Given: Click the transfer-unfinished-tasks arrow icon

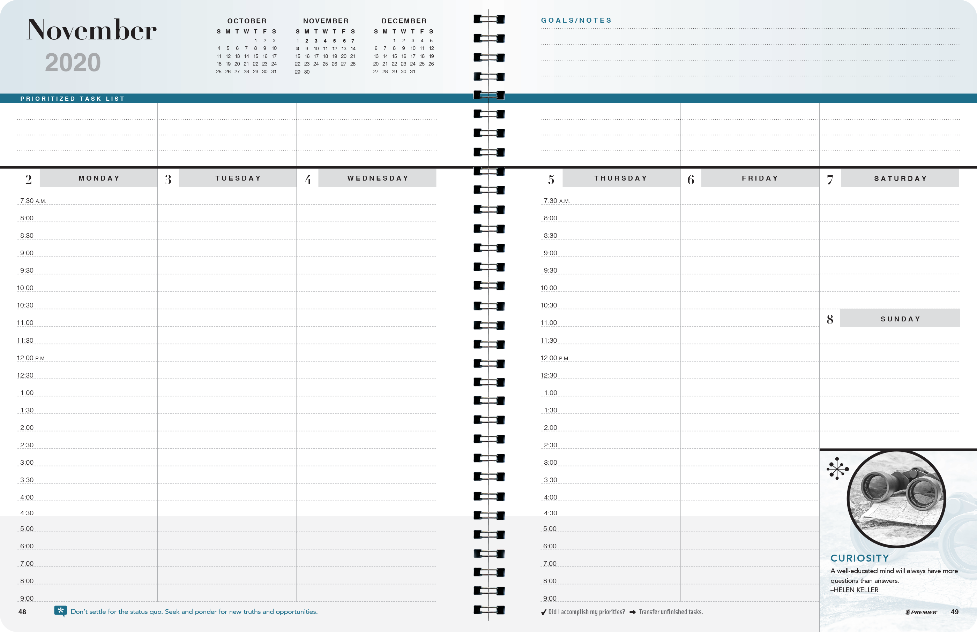Looking at the screenshot, I should [x=633, y=612].
